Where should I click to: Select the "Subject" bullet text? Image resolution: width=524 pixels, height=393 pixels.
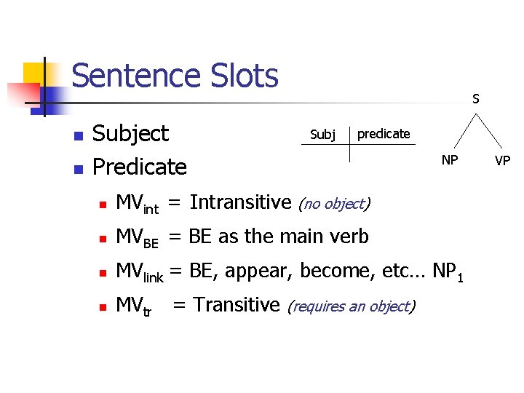click(x=131, y=134)
